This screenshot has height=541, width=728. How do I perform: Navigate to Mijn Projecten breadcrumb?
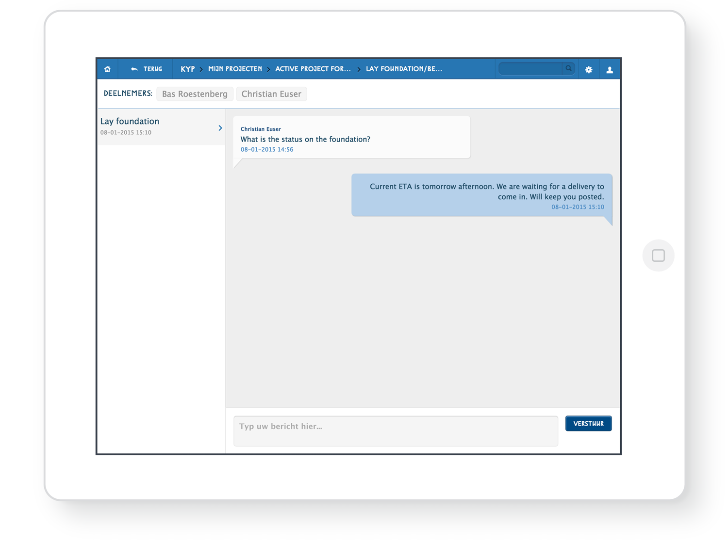pyautogui.click(x=235, y=69)
